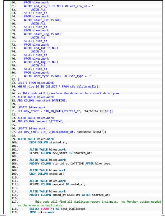Click line 84 WHERE ride_id IN subquery
165x216 pixels.
click(58, 87)
